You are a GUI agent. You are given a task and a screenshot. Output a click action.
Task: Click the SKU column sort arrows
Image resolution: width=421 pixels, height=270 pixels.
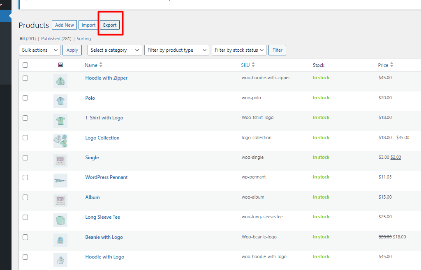click(253, 65)
